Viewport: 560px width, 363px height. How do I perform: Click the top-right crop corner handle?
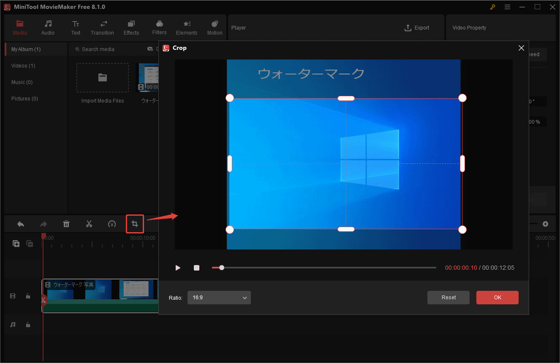462,98
